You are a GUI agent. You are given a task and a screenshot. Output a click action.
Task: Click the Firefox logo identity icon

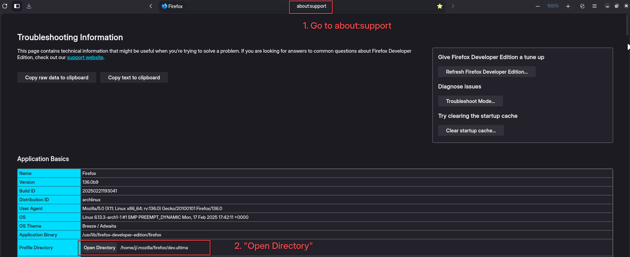tap(165, 6)
